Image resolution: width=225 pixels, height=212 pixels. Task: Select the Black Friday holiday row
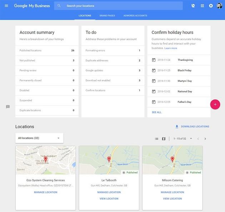point(179,70)
